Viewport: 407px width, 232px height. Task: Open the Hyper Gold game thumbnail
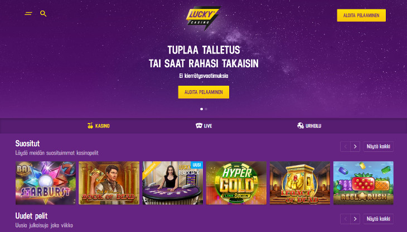(236, 183)
